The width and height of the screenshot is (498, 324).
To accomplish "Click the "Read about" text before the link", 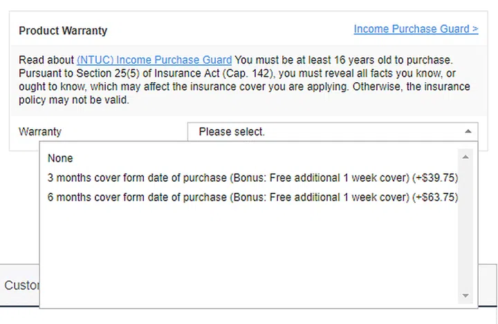I will coord(46,60).
